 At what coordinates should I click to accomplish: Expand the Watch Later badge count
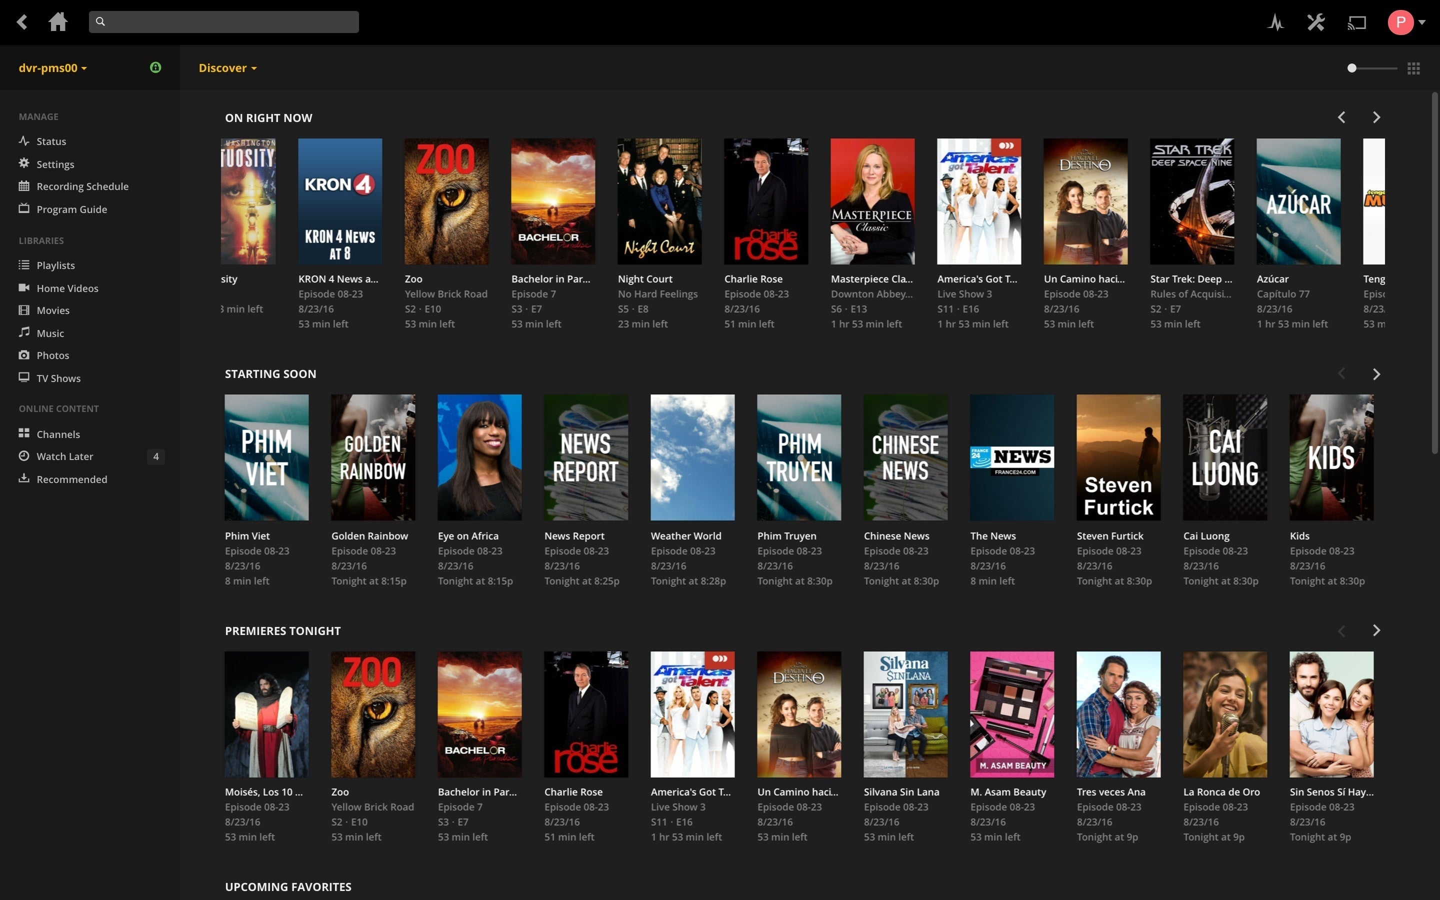(x=155, y=456)
